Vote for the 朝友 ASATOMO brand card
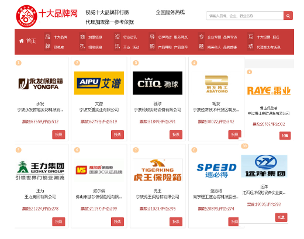This screenshot has width=304, height=239. point(234,134)
